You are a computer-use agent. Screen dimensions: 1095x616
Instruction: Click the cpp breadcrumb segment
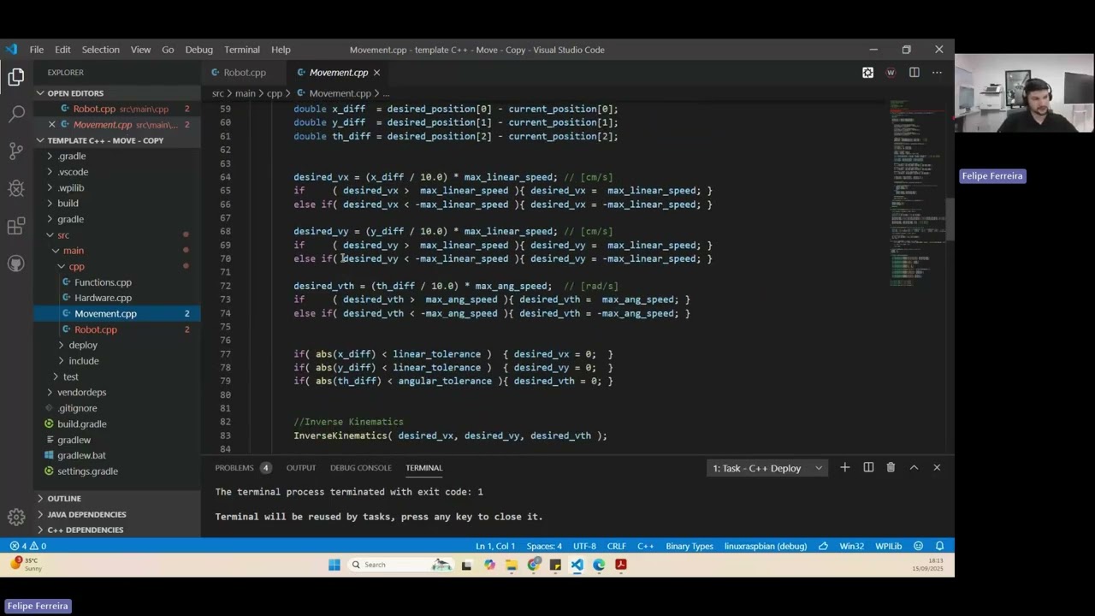pos(275,93)
